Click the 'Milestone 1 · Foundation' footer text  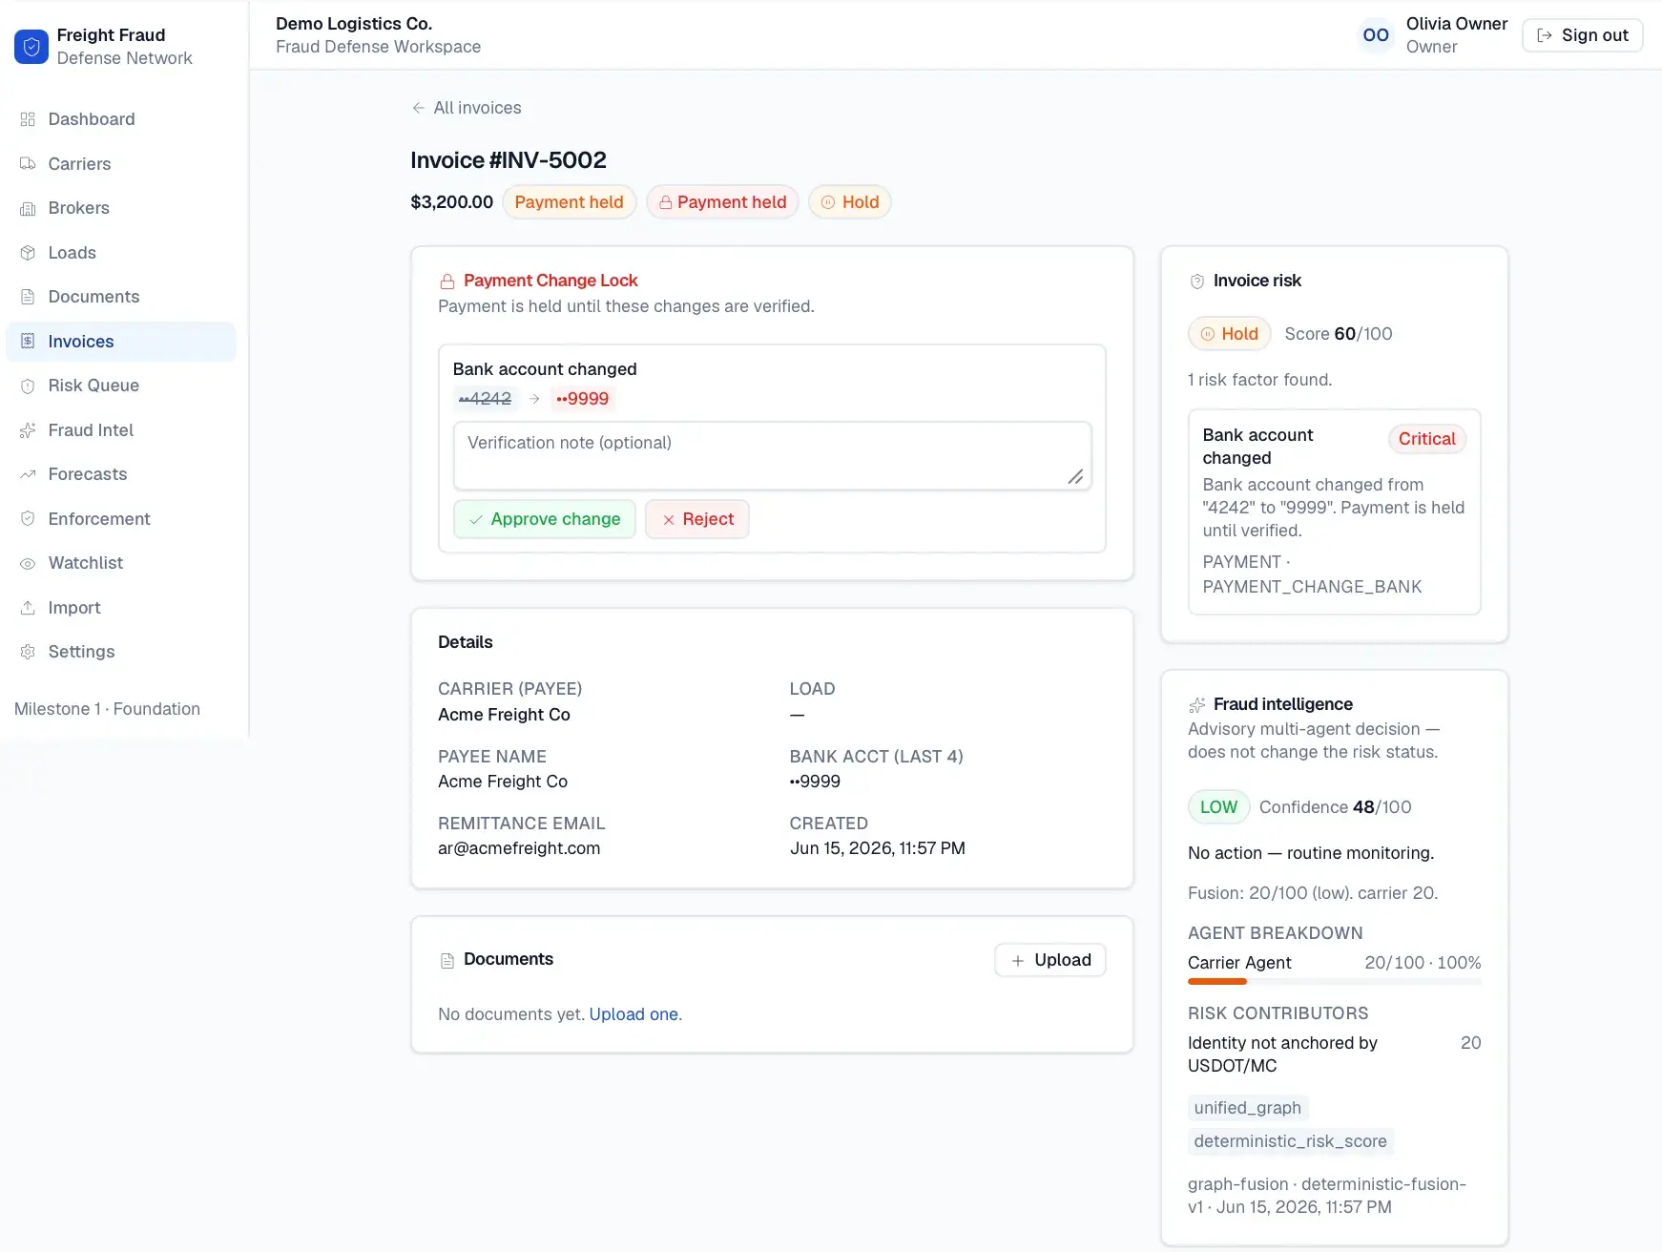[108, 709]
